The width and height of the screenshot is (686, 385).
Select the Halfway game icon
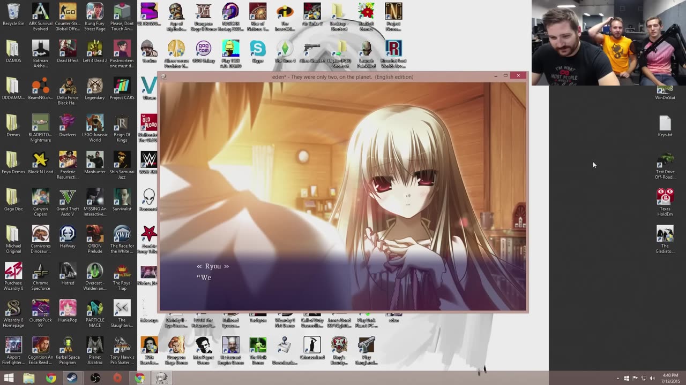click(x=68, y=237)
